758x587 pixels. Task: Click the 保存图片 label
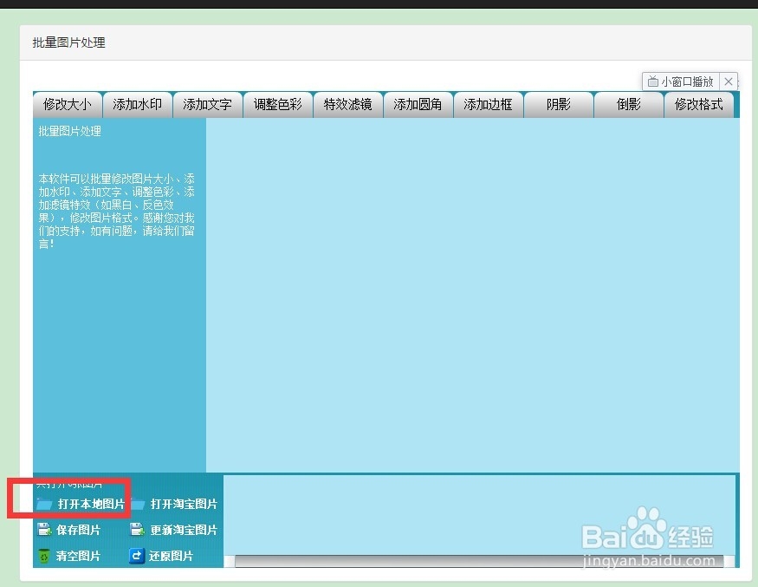tap(78, 530)
